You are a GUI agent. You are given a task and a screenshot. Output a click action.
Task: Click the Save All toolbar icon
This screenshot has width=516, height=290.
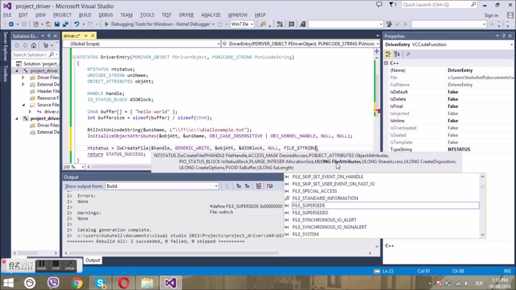point(65,24)
